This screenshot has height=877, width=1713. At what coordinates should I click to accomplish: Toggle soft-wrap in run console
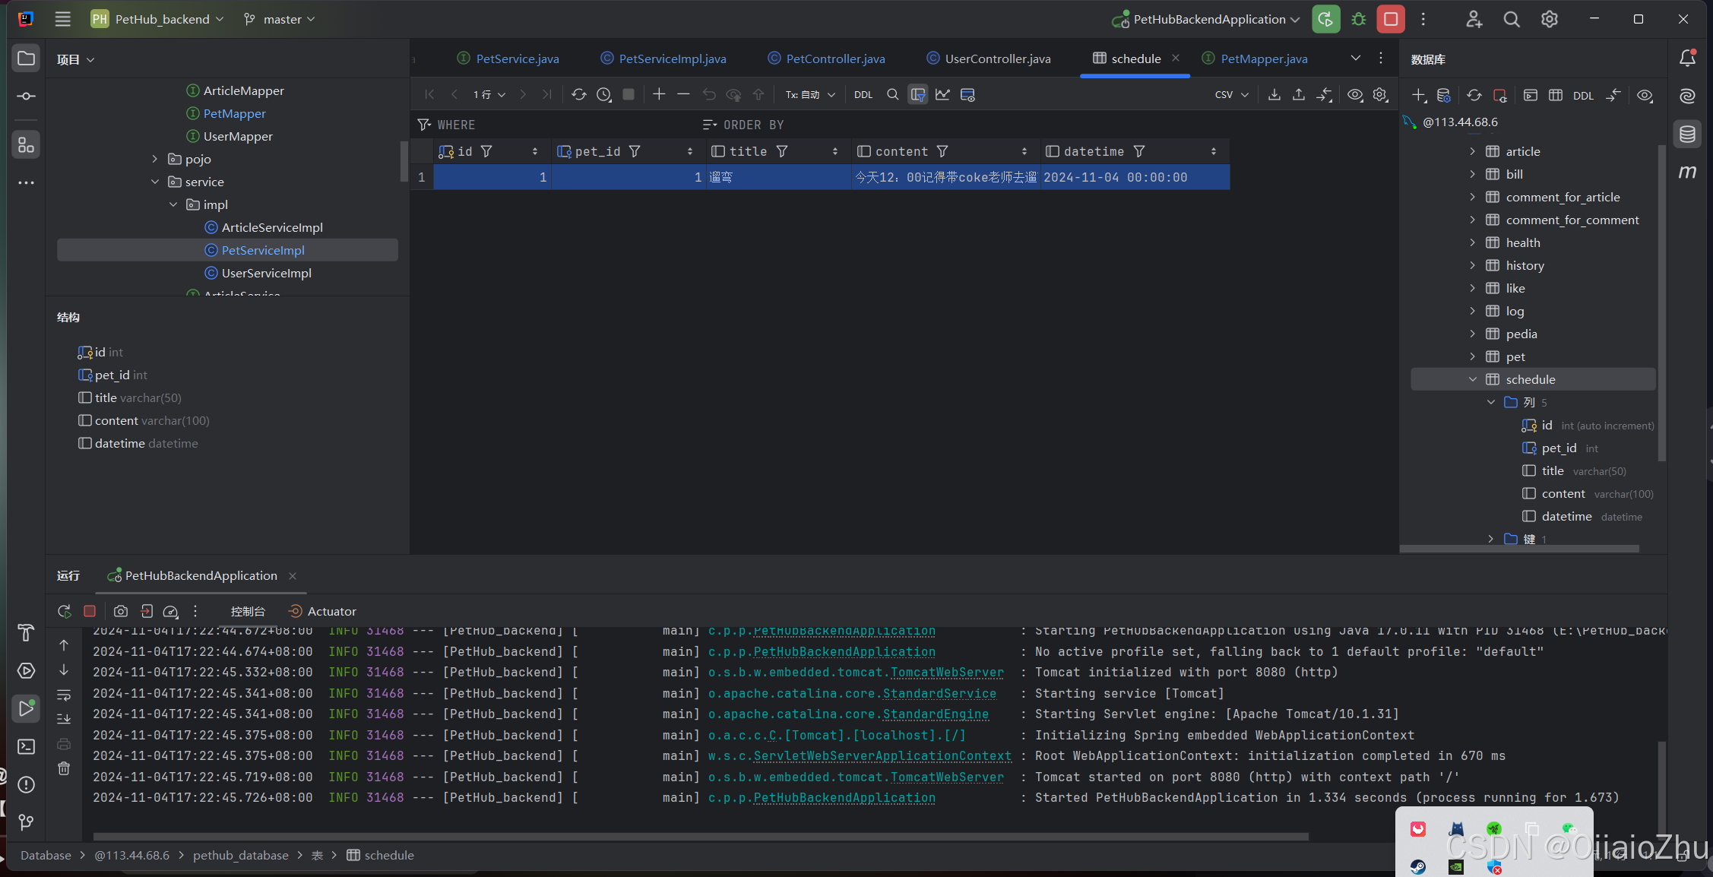point(64,695)
